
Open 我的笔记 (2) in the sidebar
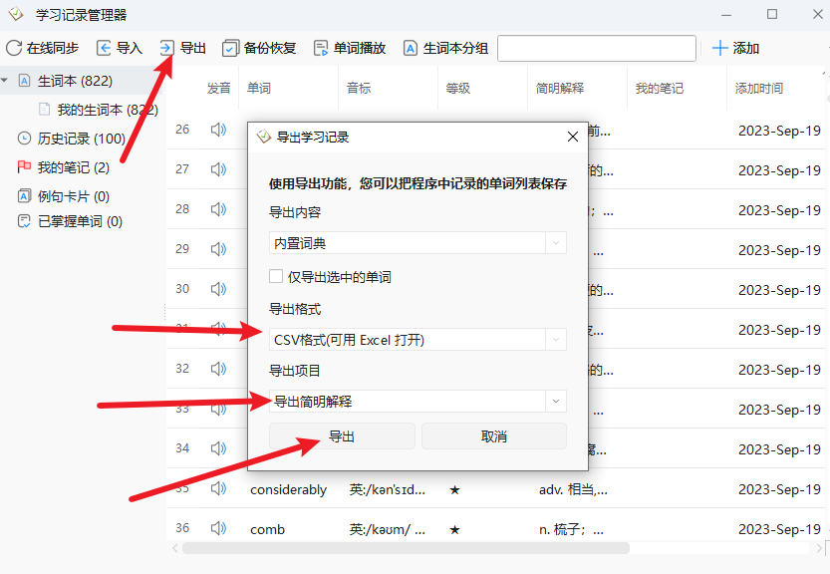[73, 167]
